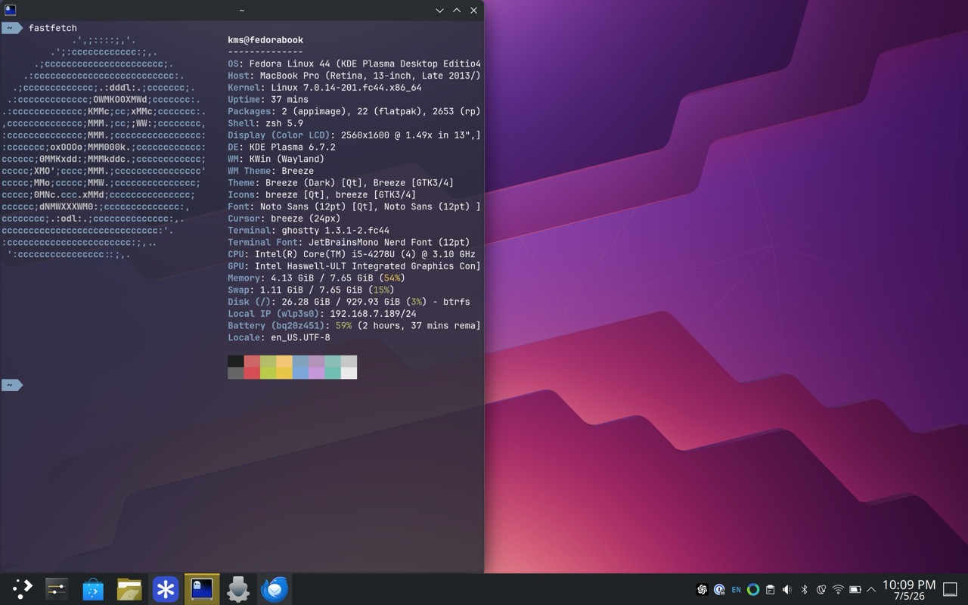Click 'Local IP (wlp3s0): 192.168.7.189/24' line

pyautogui.click(x=321, y=314)
